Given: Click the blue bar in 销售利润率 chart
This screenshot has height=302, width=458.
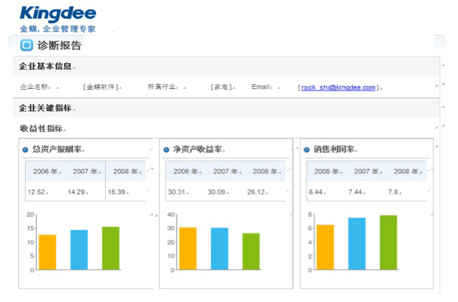Looking at the screenshot, I should click(357, 243).
